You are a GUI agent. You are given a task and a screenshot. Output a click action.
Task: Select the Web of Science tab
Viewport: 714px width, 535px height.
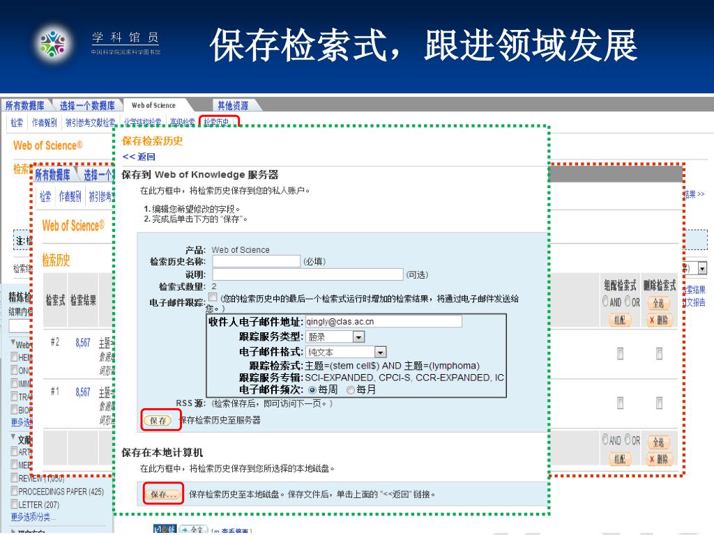coord(153,105)
